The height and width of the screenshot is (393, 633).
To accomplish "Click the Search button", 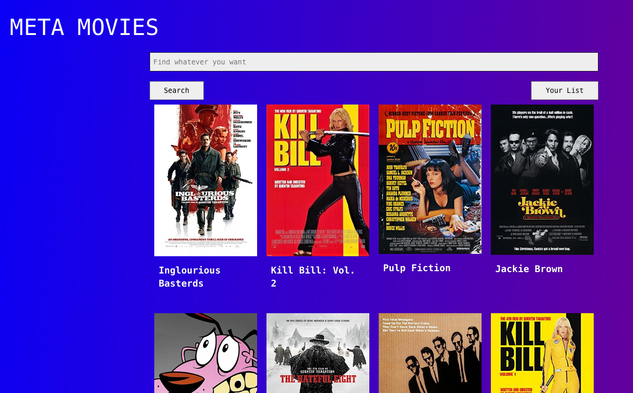I will [176, 91].
